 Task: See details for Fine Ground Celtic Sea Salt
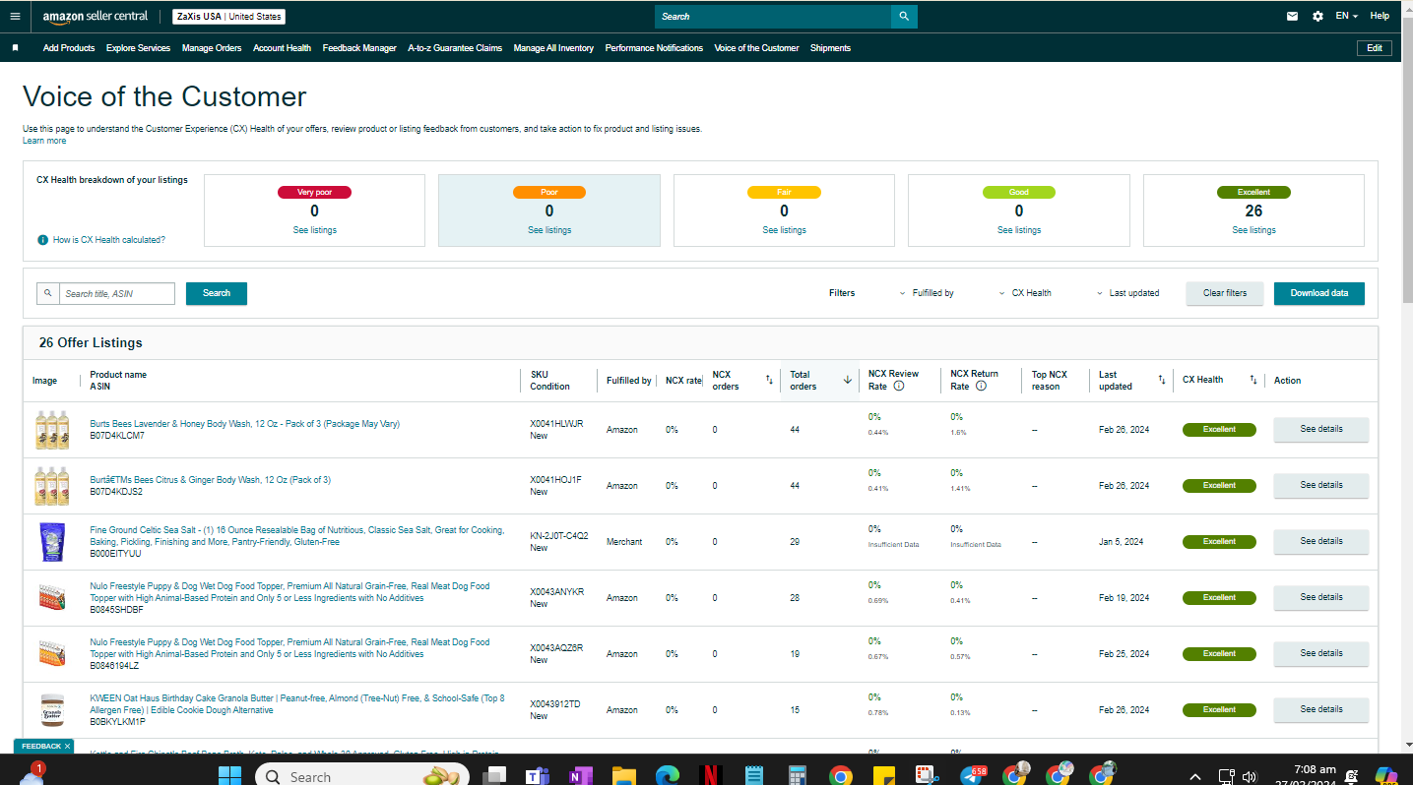click(x=1320, y=542)
